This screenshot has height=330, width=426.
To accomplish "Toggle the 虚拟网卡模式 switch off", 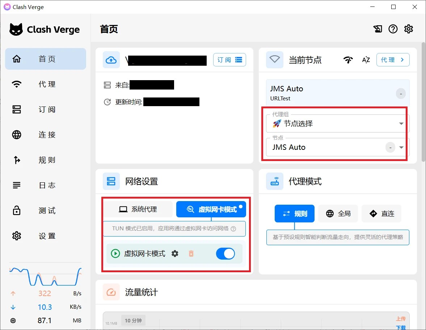I will (225, 253).
